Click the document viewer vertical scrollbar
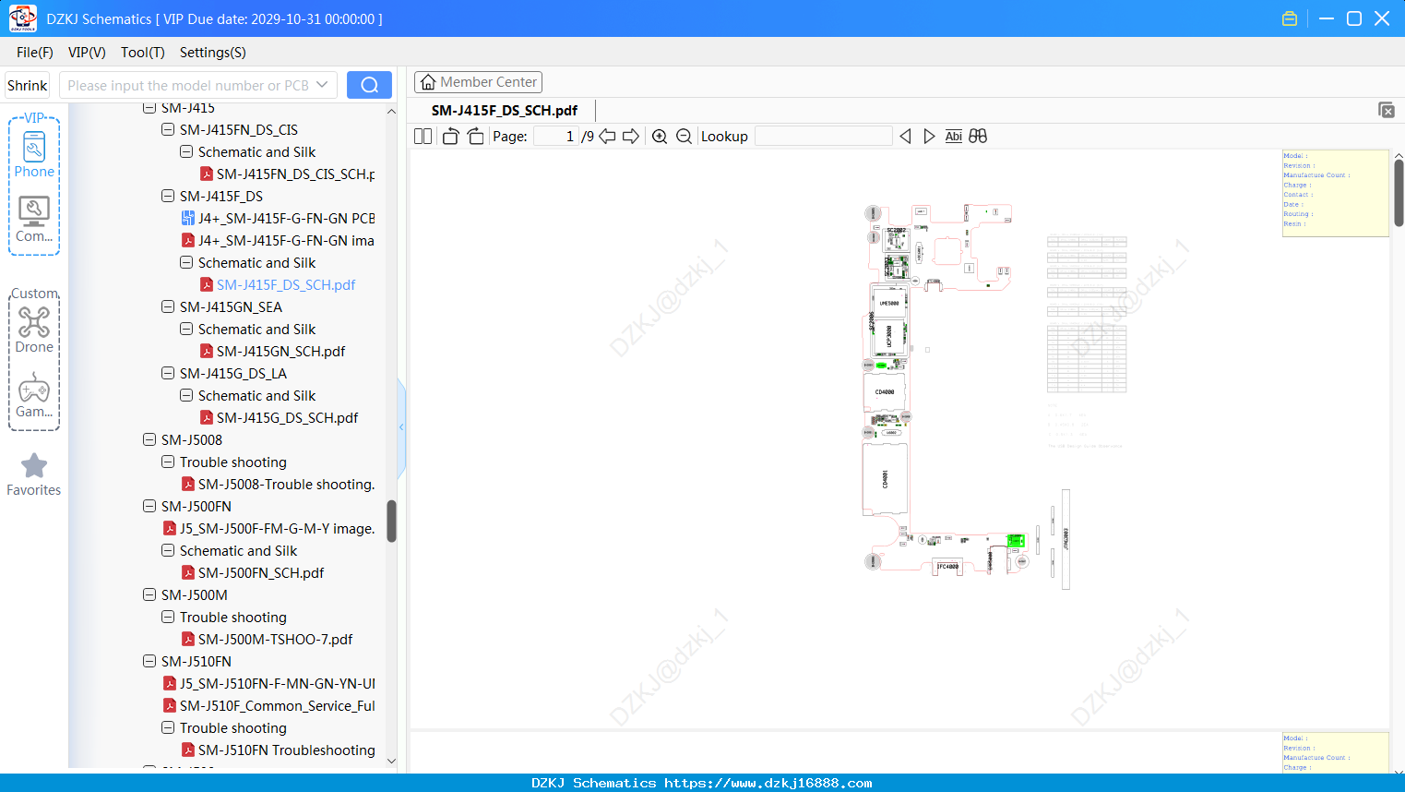1405x792 pixels. click(1399, 192)
